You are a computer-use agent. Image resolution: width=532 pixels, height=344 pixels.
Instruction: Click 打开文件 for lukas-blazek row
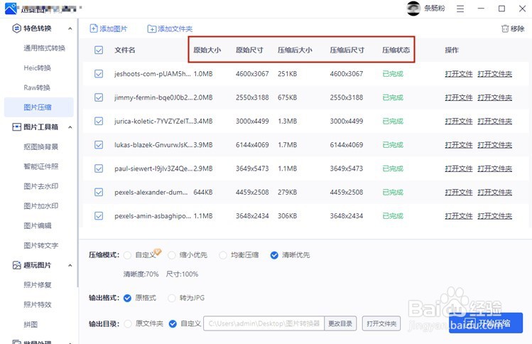coord(459,145)
